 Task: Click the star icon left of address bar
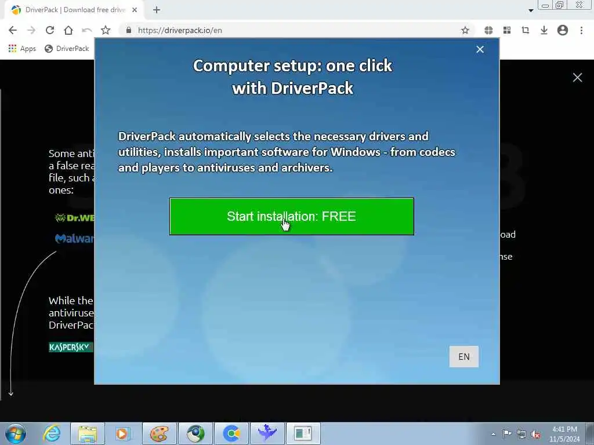(106, 30)
